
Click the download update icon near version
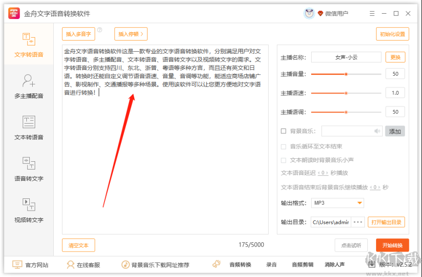372,264
